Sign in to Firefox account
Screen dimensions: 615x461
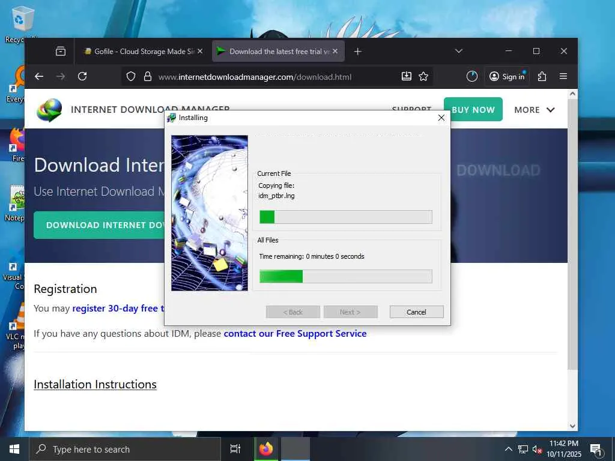(x=507, y=76)
